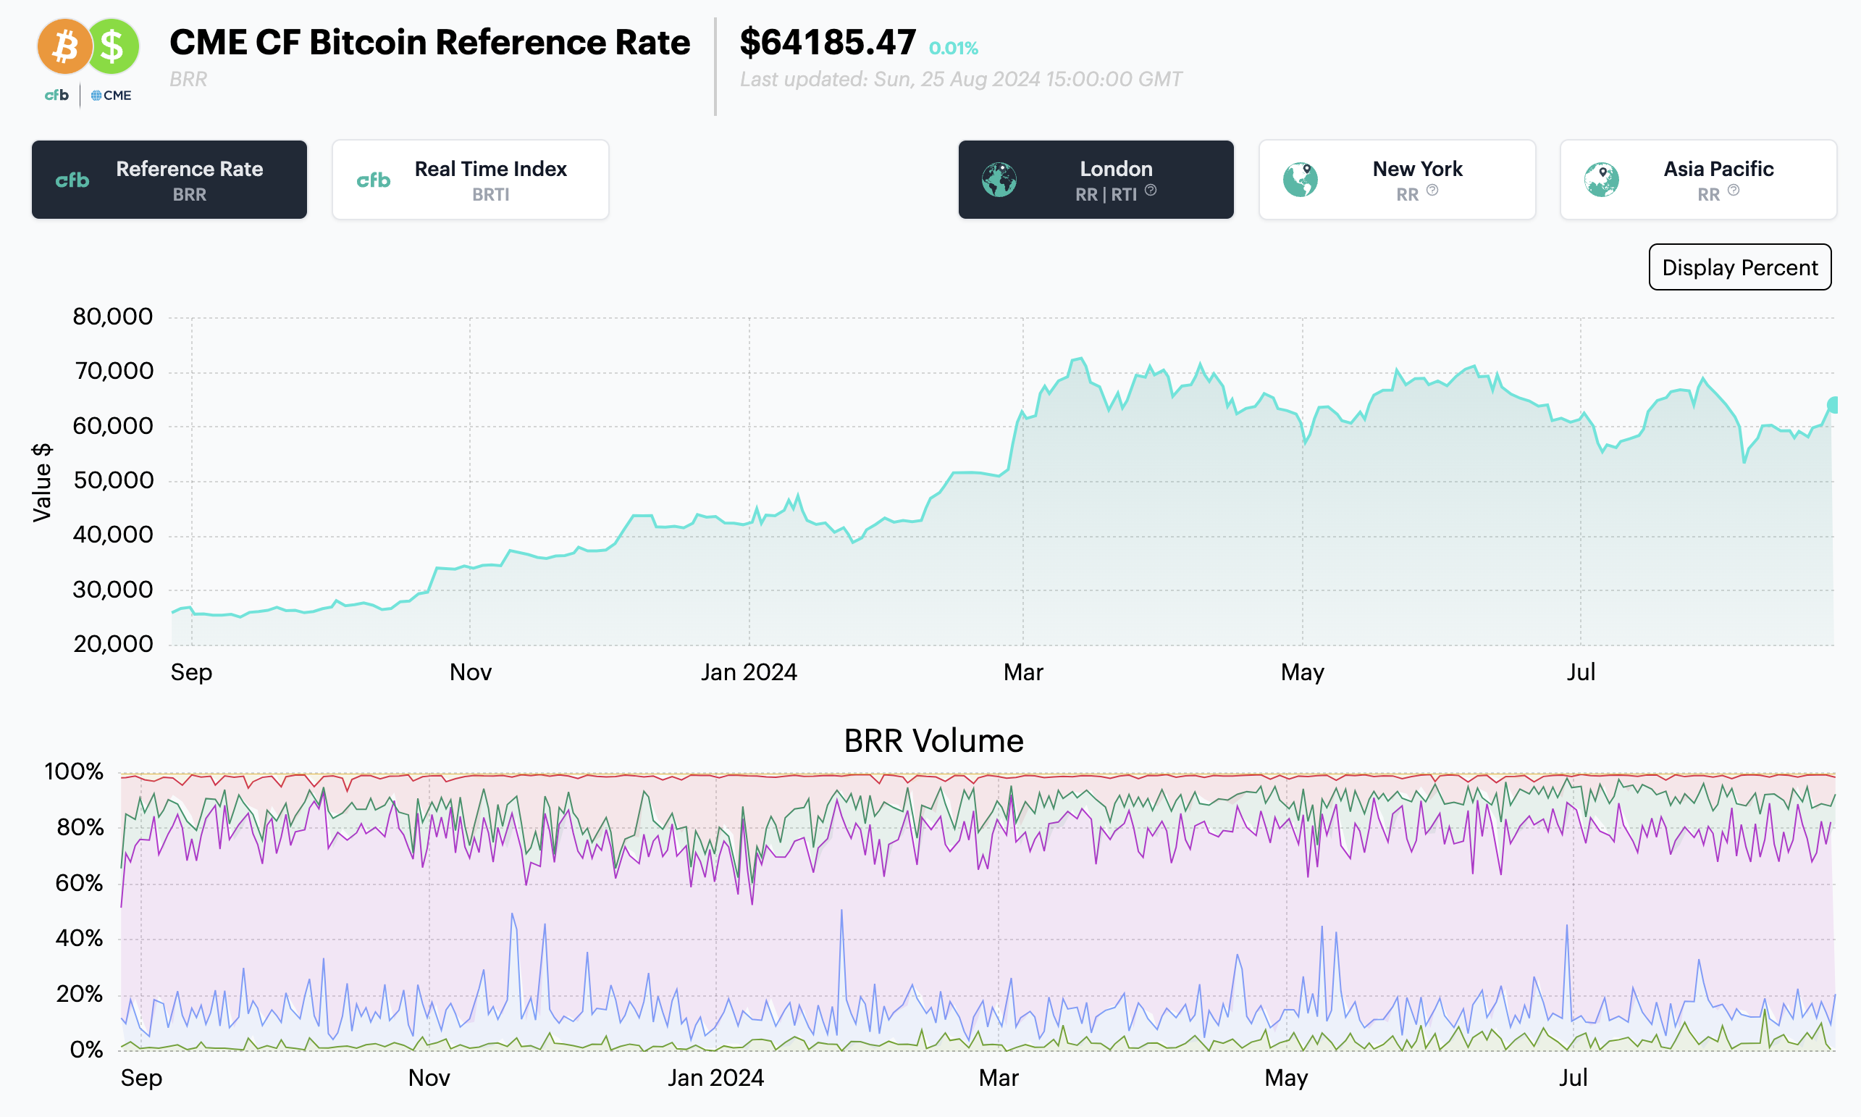1861x1117 pixels.
Task: Click the help icon beside Asia Pacific RR
Action: (1733, 191)
